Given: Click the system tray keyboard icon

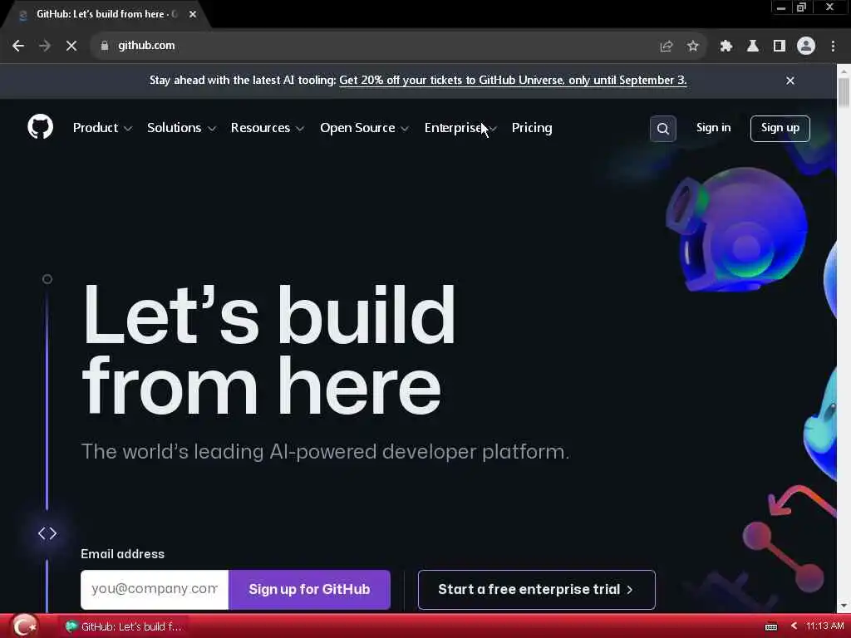Looking at the screenshot, I should point(770,626).
